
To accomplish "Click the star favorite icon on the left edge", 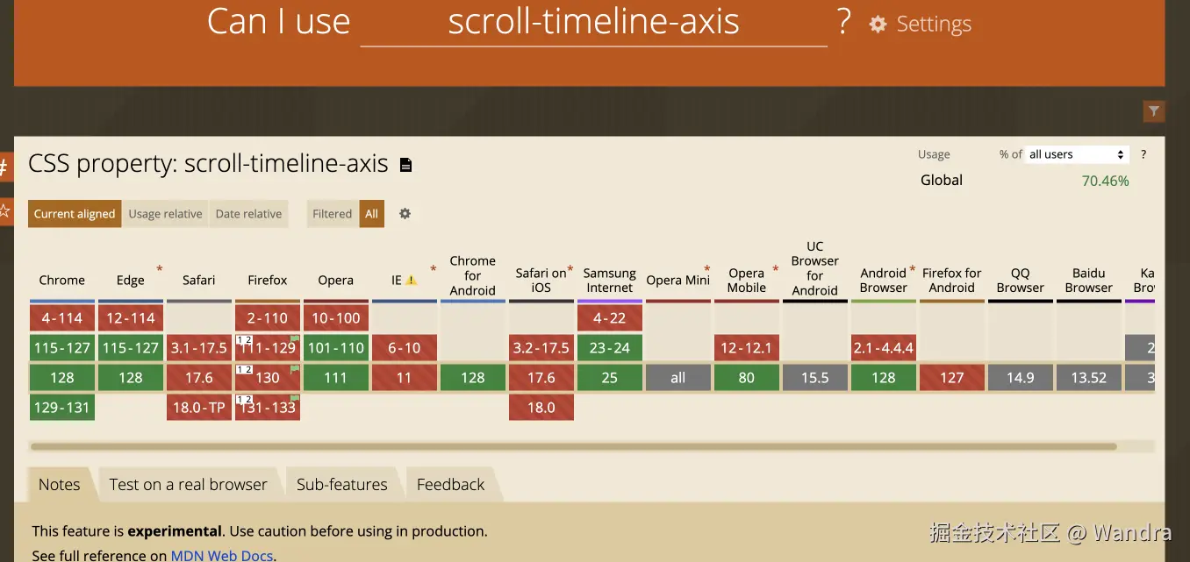I will 5,211.
